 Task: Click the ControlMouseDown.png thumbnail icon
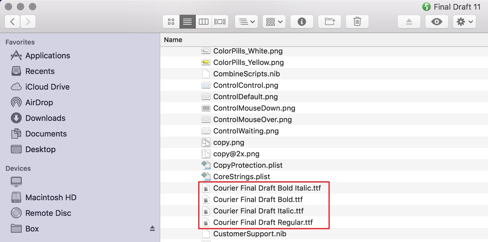[206, 108]
